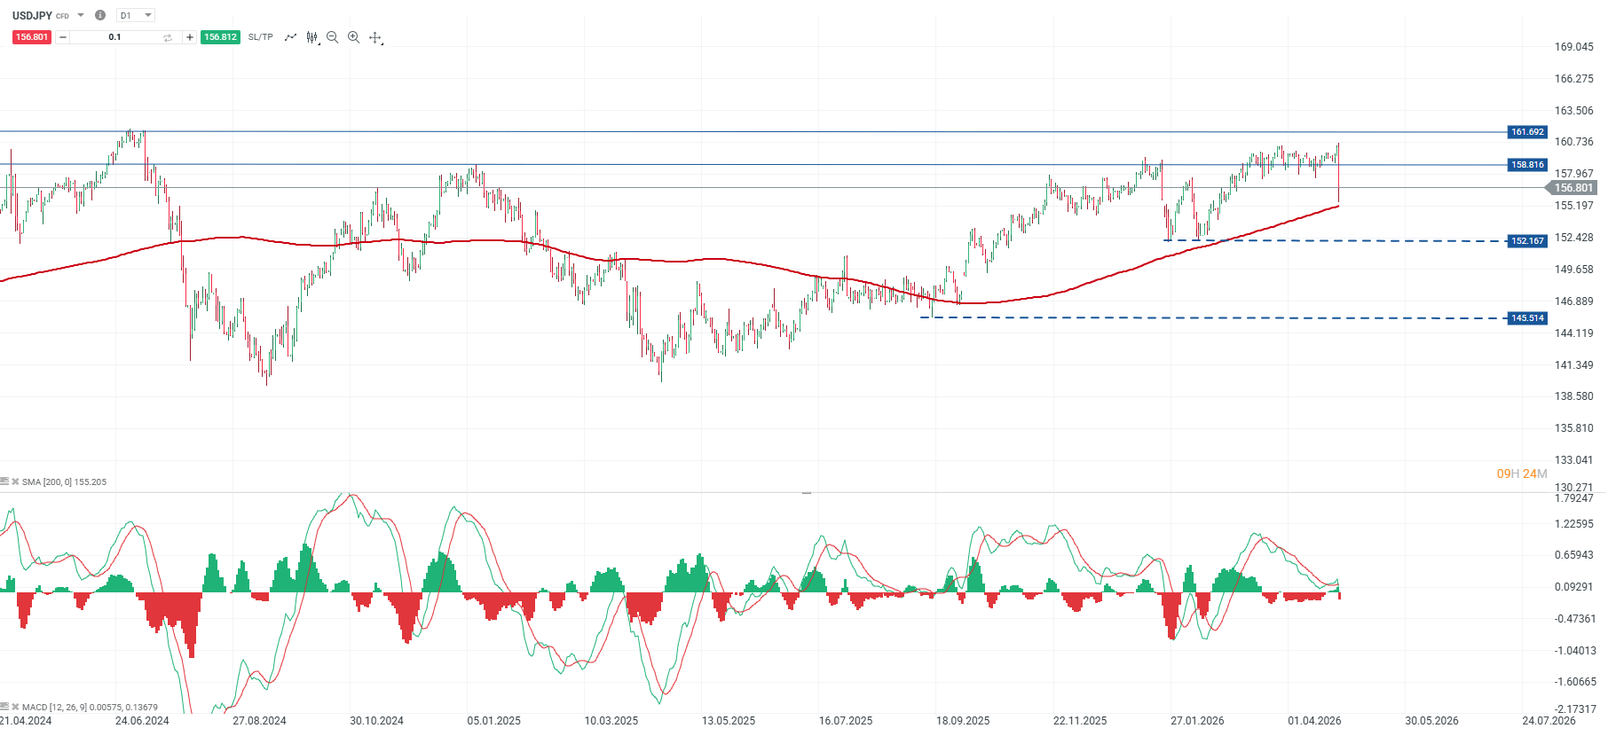Image resolution: width=1608 pixels, height=736 pixels.
Task: Remove the SMA 200 indicator
Action: click(x=15, y=482)
